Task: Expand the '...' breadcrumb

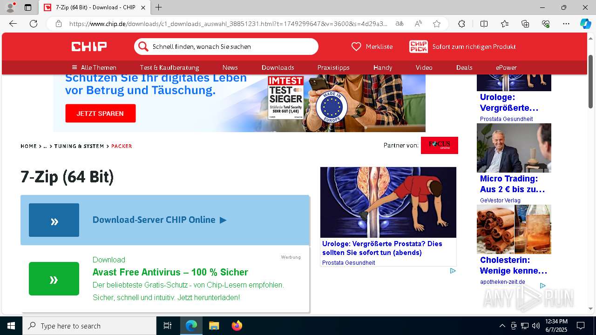Action: tap(45, 146)
